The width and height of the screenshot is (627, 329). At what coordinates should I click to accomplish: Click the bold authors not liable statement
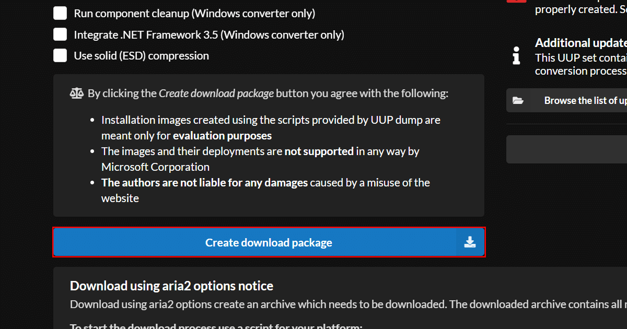coord(204,183)
